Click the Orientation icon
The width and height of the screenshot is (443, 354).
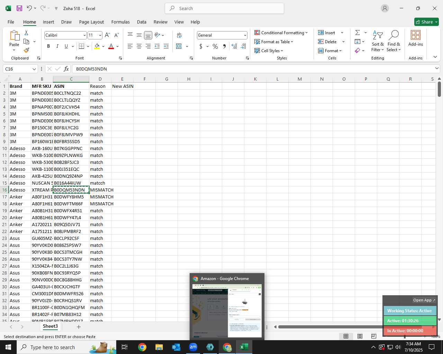(157, 35)
